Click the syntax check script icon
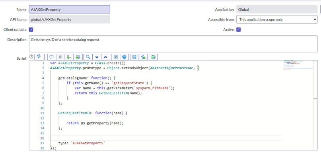The height and width of the screenshot is (153, 321). tap(143, 57)
